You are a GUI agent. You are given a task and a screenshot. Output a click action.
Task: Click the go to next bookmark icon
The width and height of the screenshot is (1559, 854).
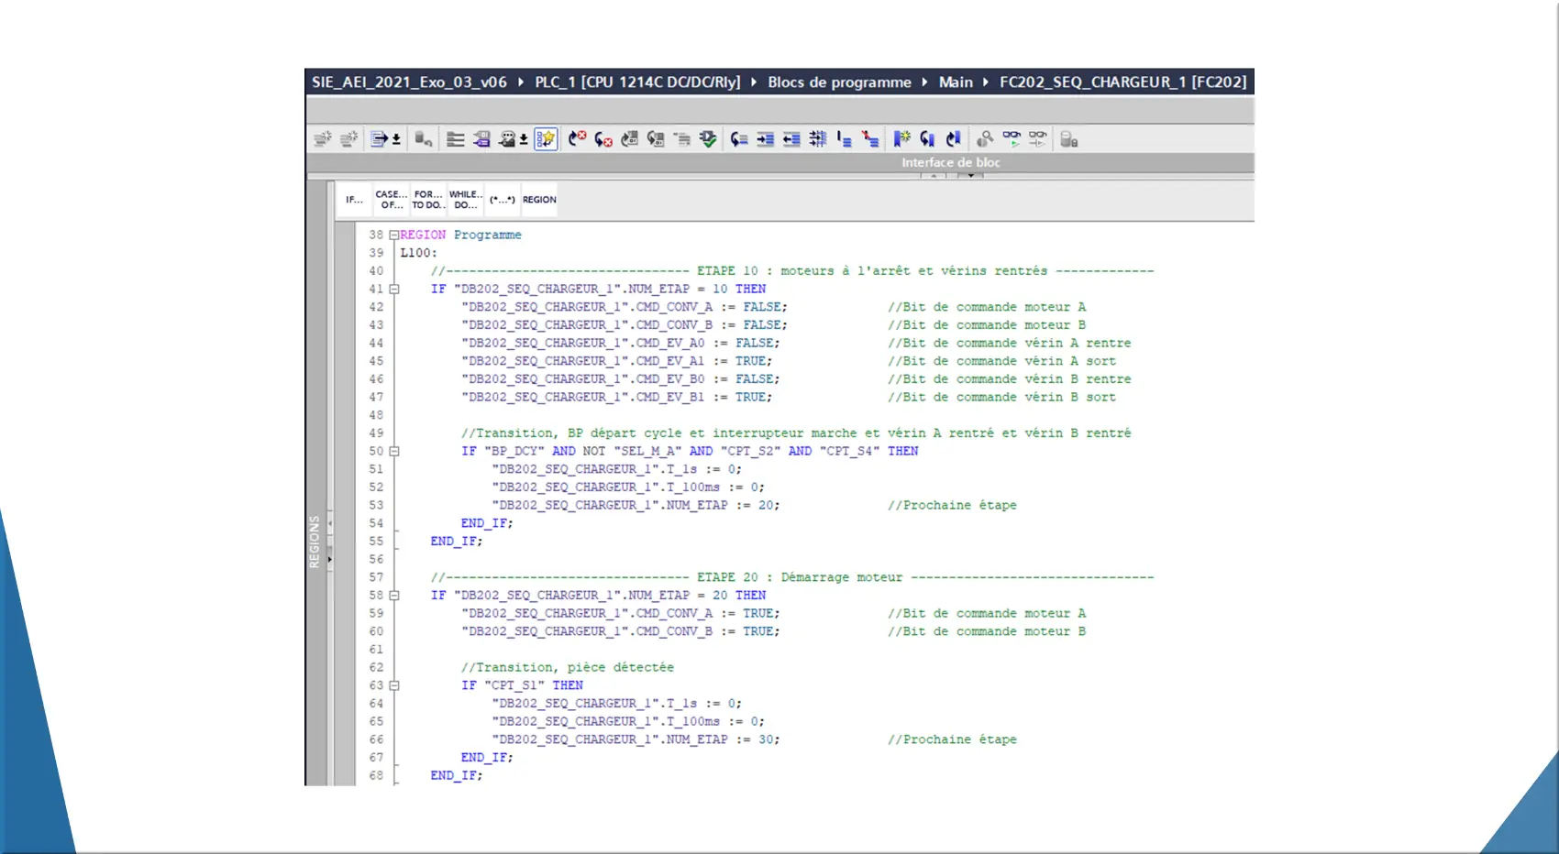[927, 139]
